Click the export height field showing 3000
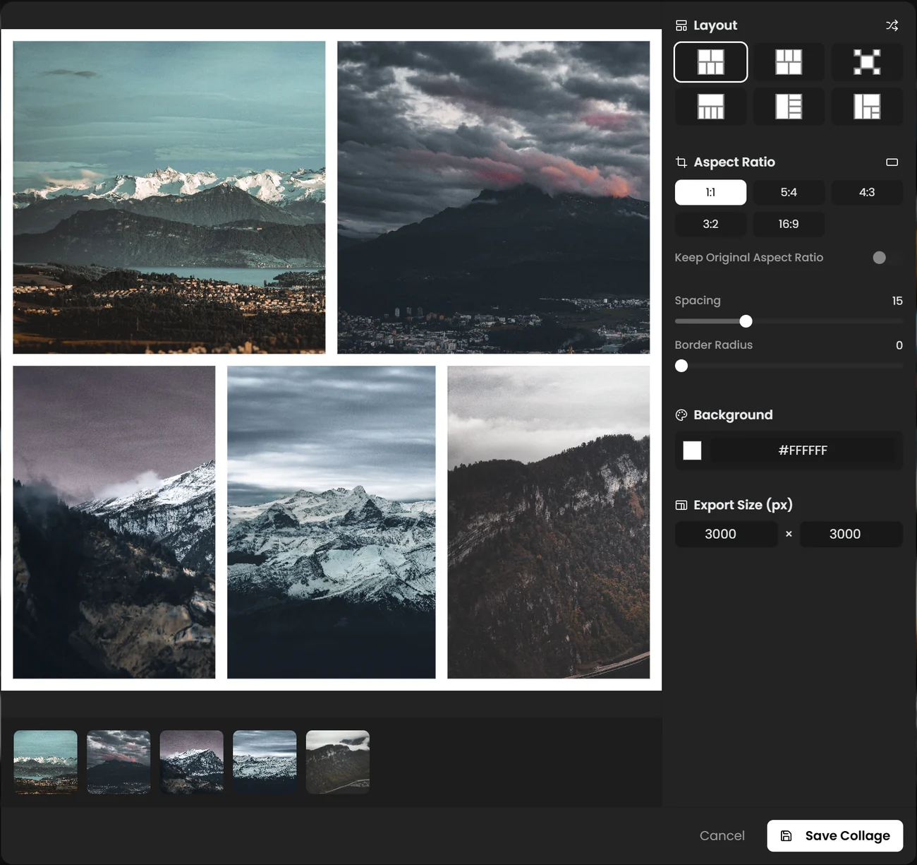This screenshot has height=865, width=917. coord(851,535)
